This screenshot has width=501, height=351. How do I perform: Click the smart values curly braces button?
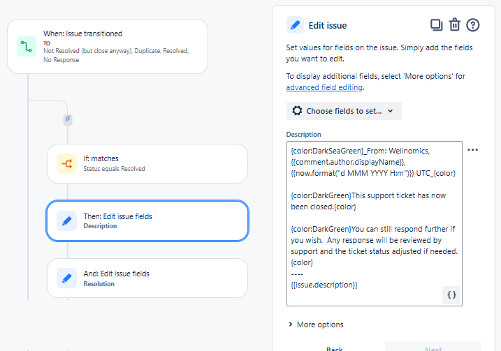click(451, 295)
